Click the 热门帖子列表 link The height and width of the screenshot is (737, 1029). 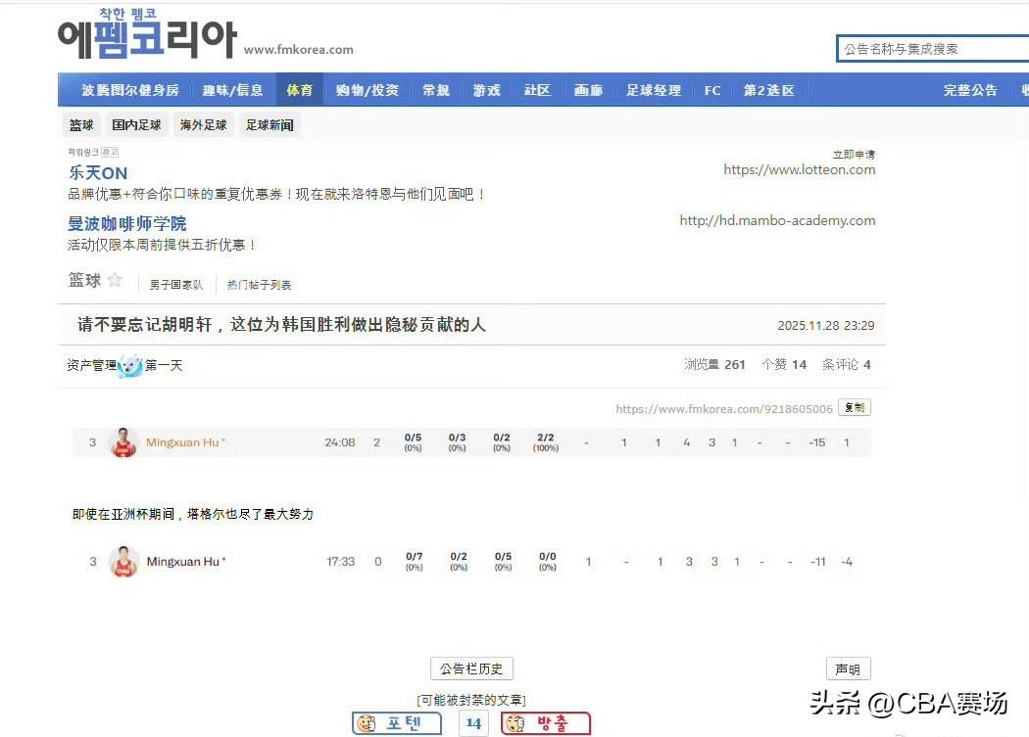258,284
